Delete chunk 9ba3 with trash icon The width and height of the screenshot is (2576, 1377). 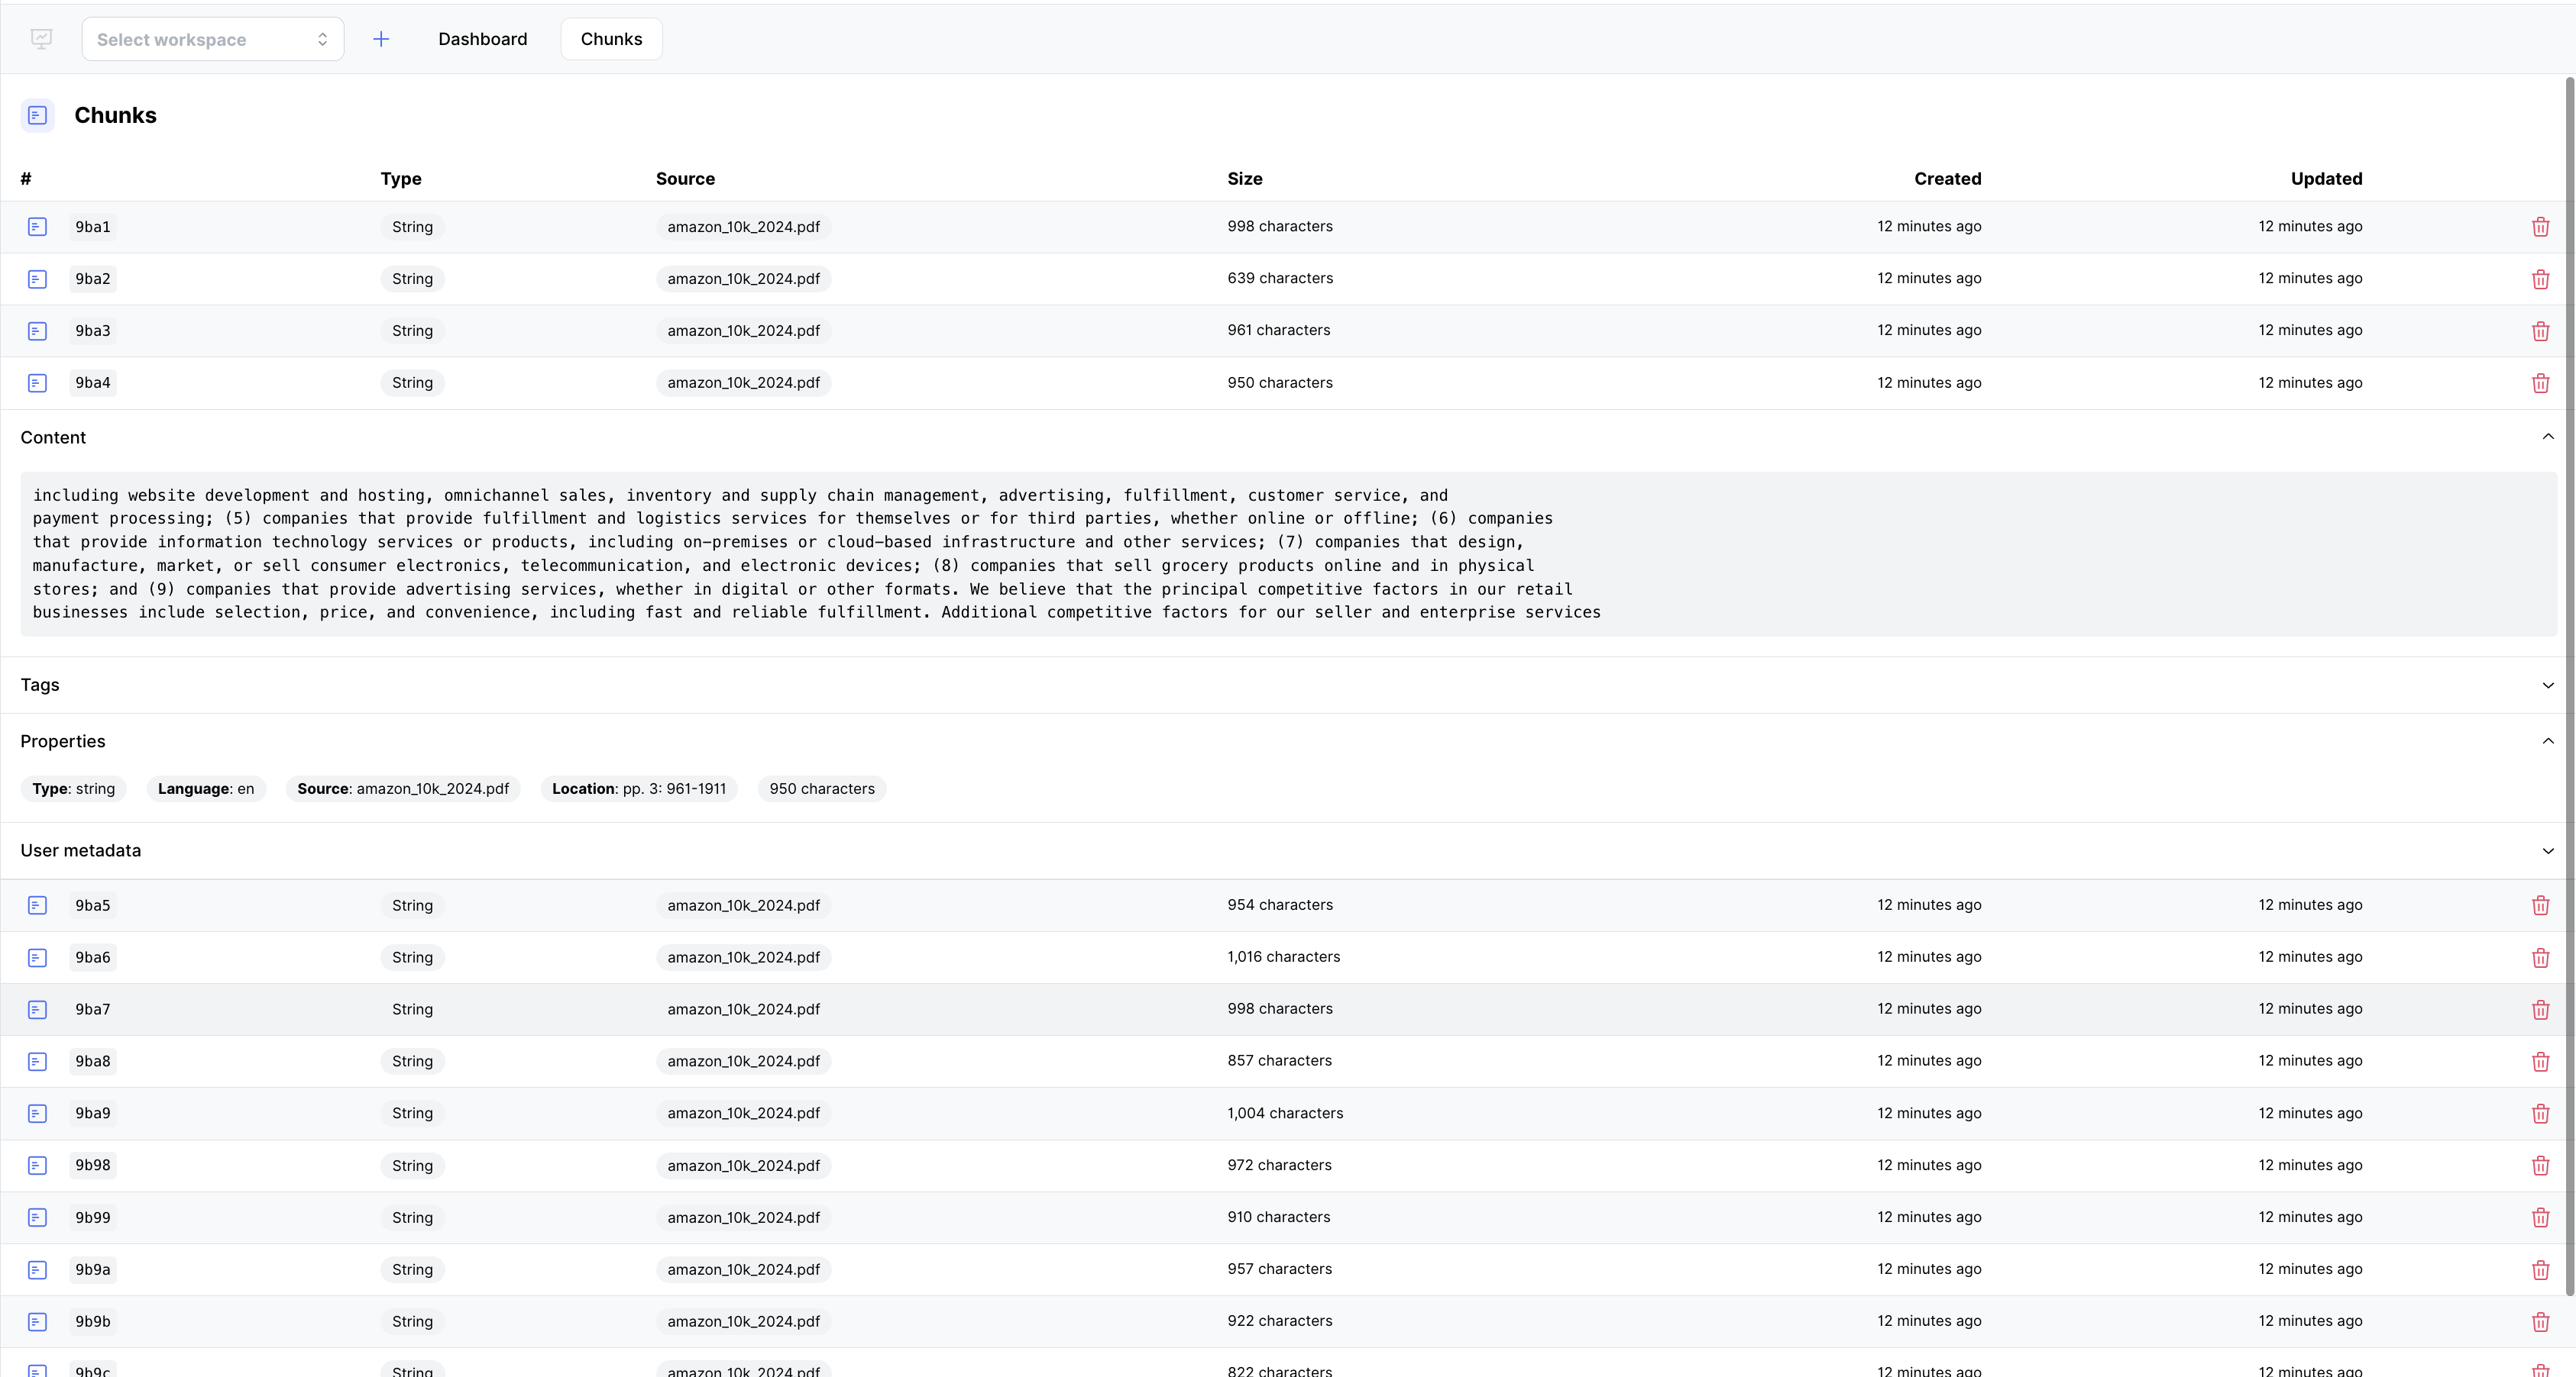(x=2540, y=331)
